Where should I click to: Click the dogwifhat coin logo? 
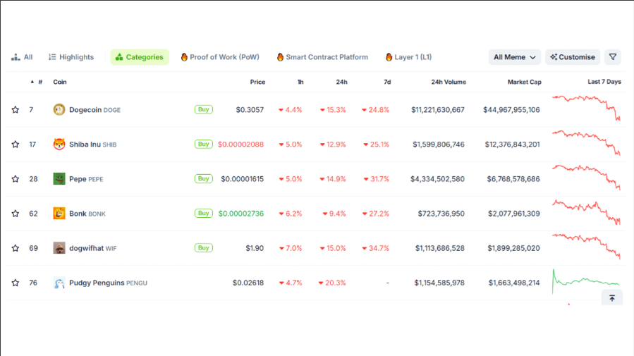pos(59,248)
